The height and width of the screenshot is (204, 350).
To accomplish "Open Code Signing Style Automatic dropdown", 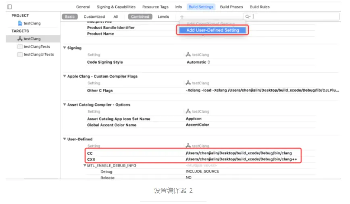I will point(198,62).
